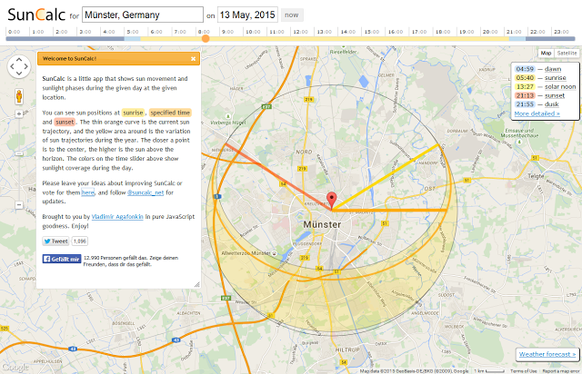Screen dimensions: 582x374
Task: Open the More detailed link
Action: click(x=537, y=113)
